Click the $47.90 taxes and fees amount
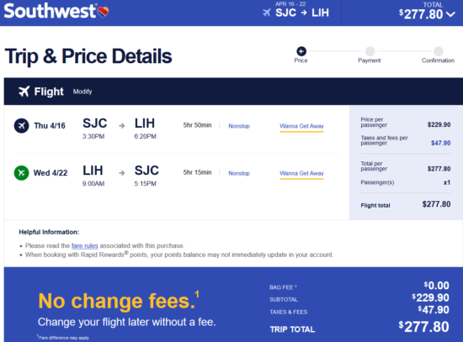 (x=440, y=143)
